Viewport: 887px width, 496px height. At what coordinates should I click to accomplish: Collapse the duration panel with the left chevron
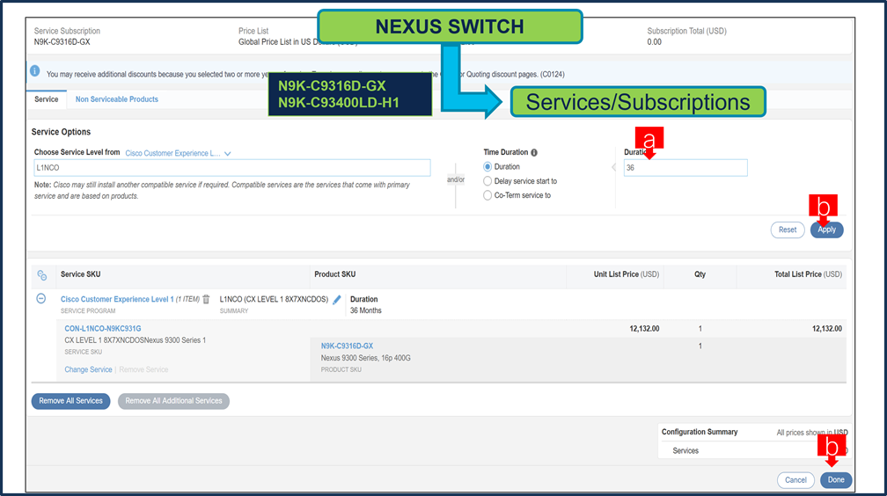[614, 167]
